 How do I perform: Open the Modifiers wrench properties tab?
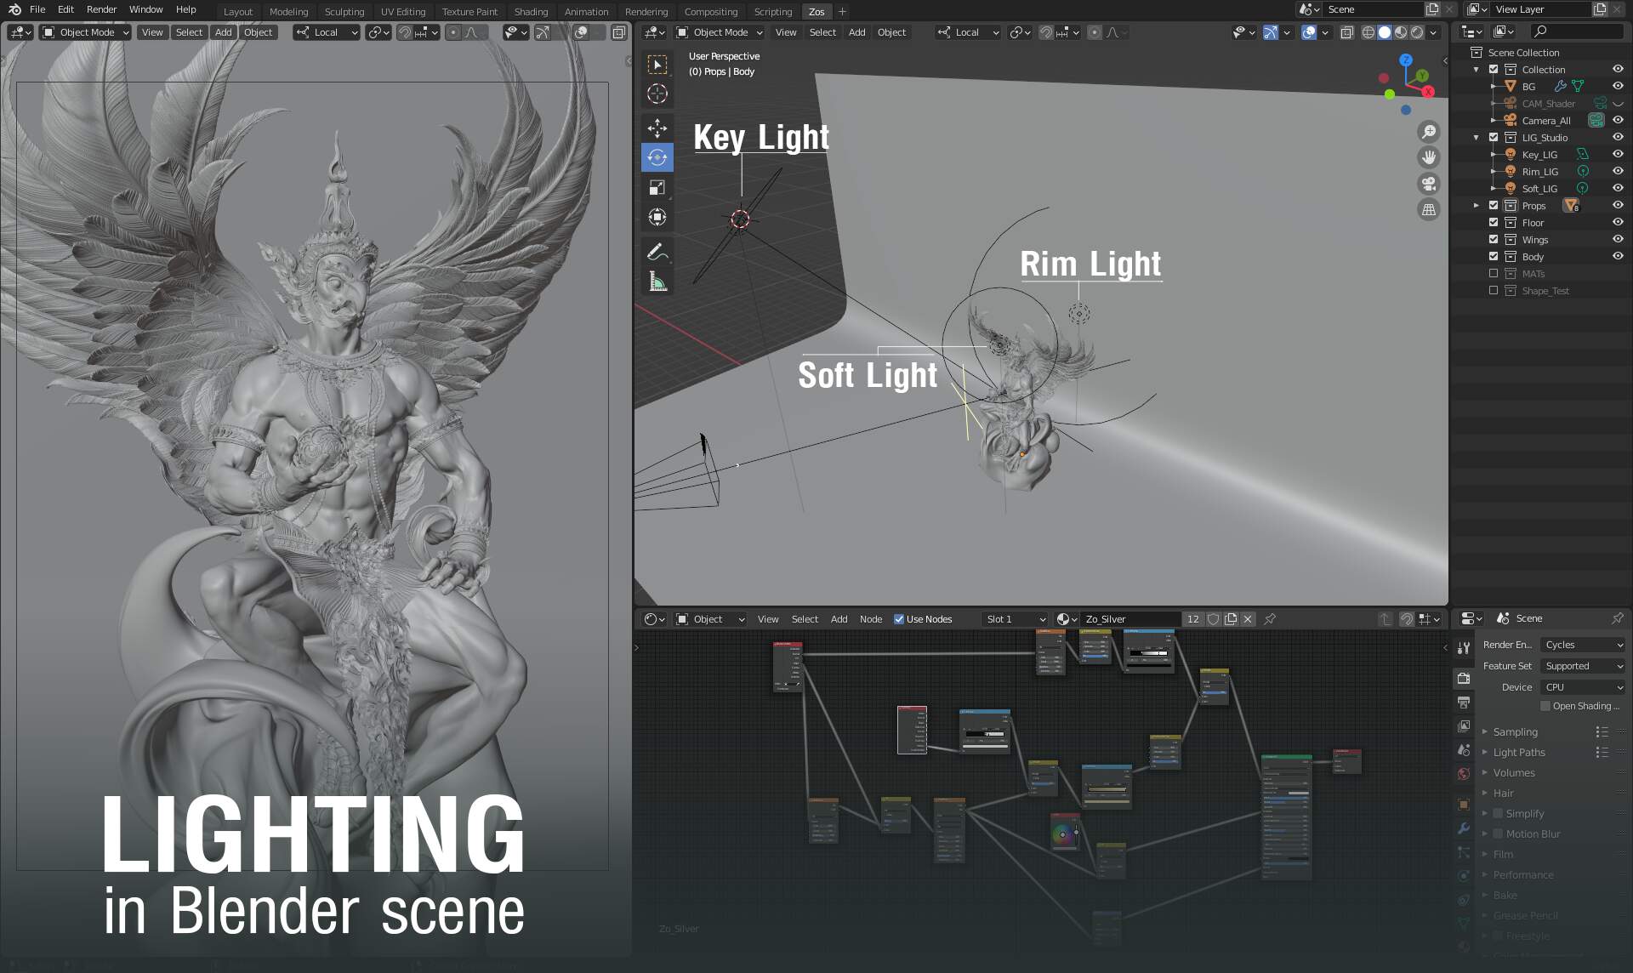tap(1464, 828)
